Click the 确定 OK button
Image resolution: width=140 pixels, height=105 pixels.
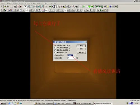point(81,46)
